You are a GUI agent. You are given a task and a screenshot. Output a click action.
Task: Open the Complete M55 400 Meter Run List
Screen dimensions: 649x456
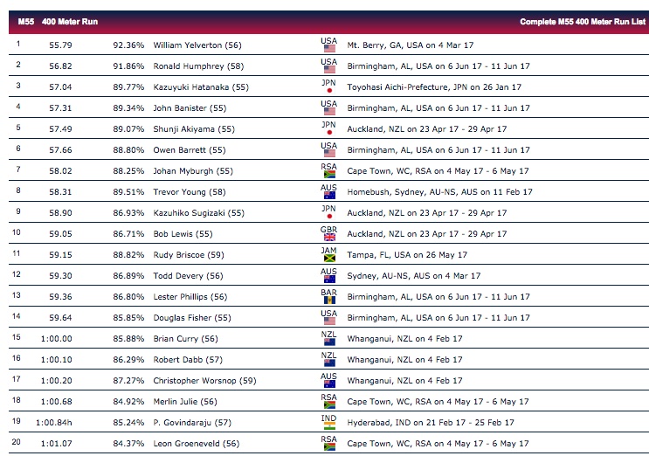tap(583, 22)
